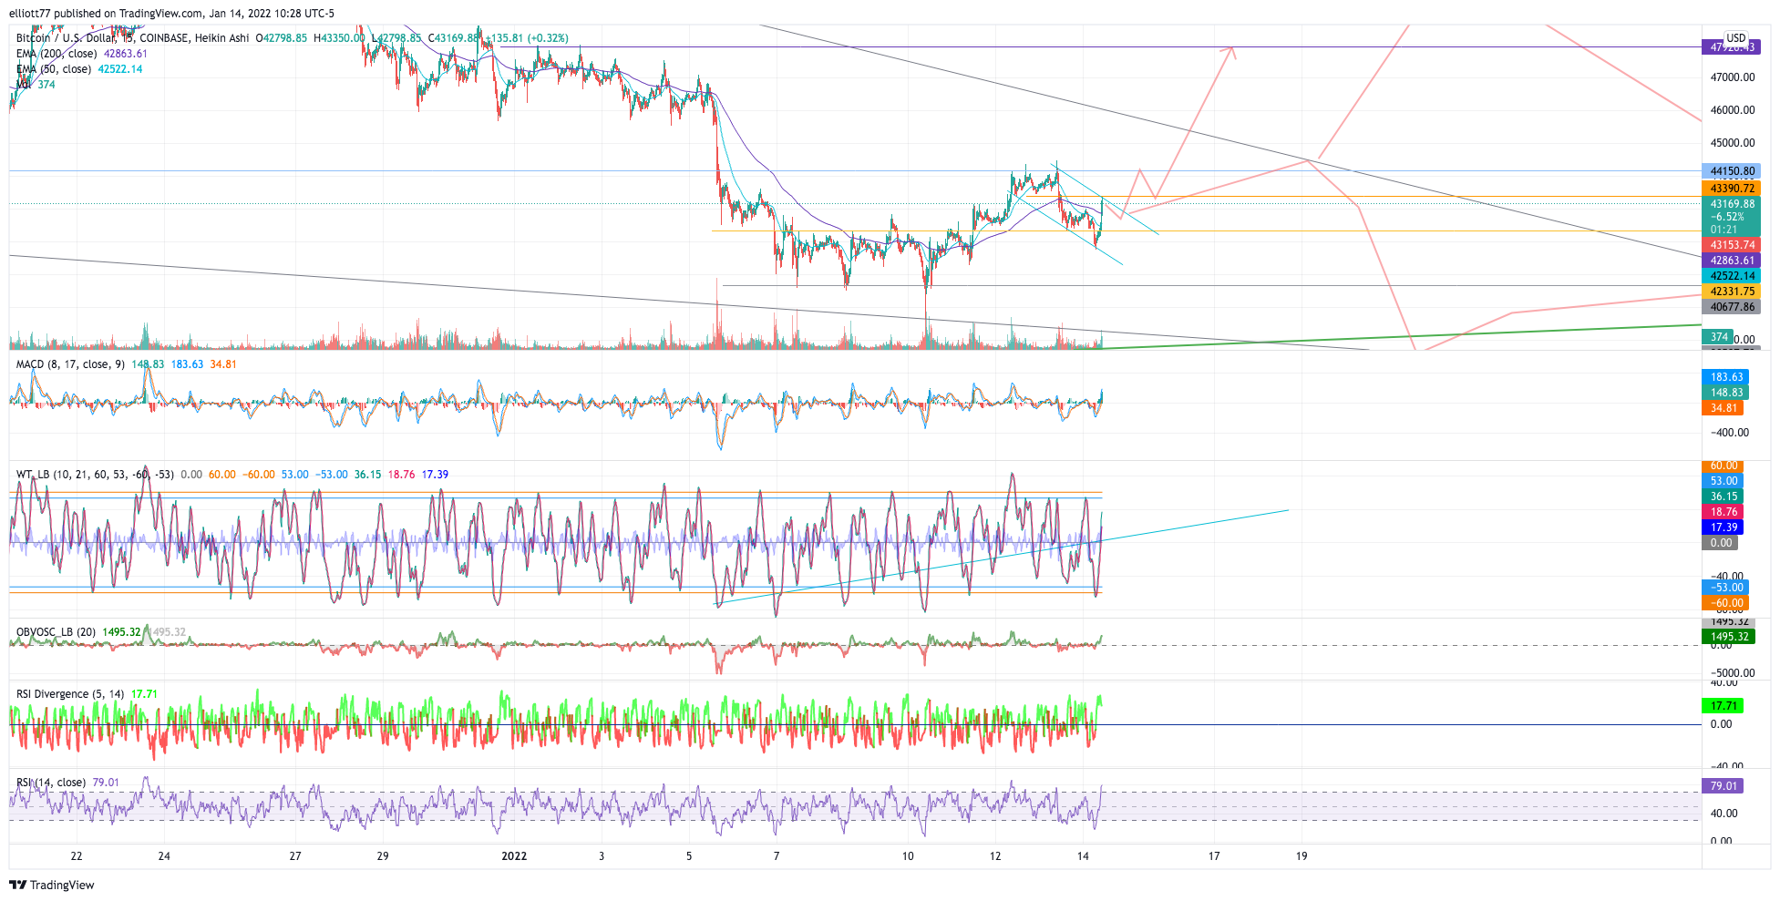
Task: Click date 7 on the time axis
Action: pos(777,856)
